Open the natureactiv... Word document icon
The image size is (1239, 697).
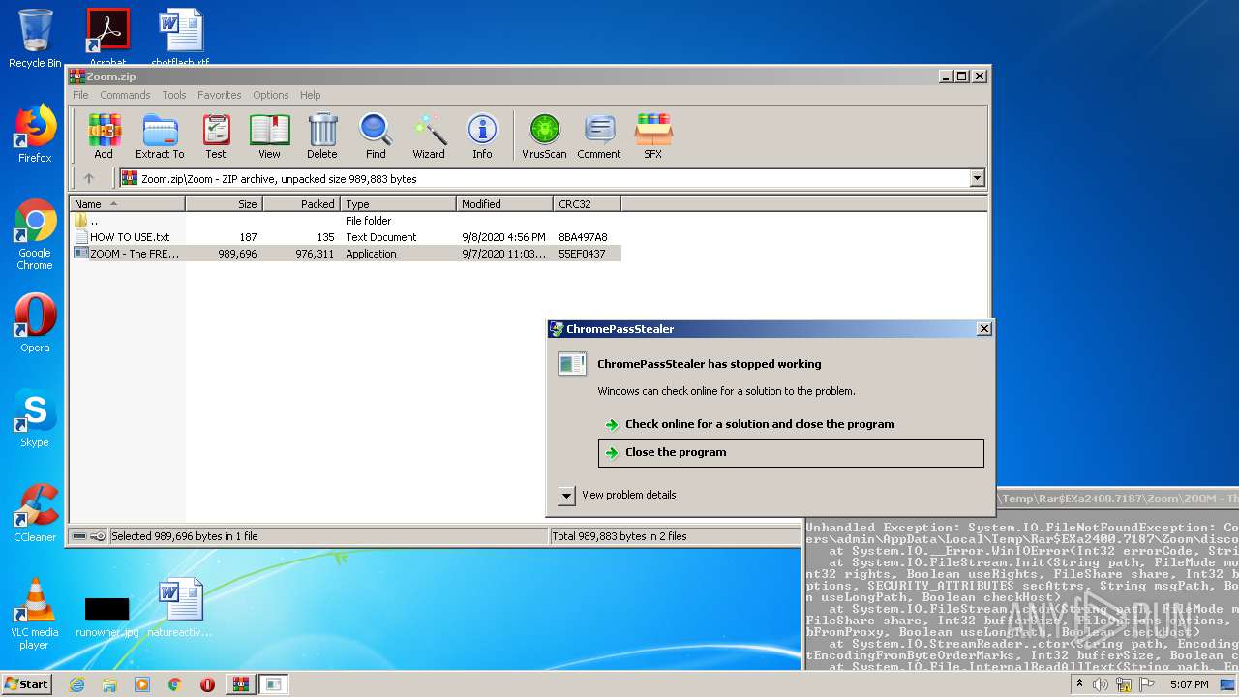pyautogui.click(x=180, y=608)
